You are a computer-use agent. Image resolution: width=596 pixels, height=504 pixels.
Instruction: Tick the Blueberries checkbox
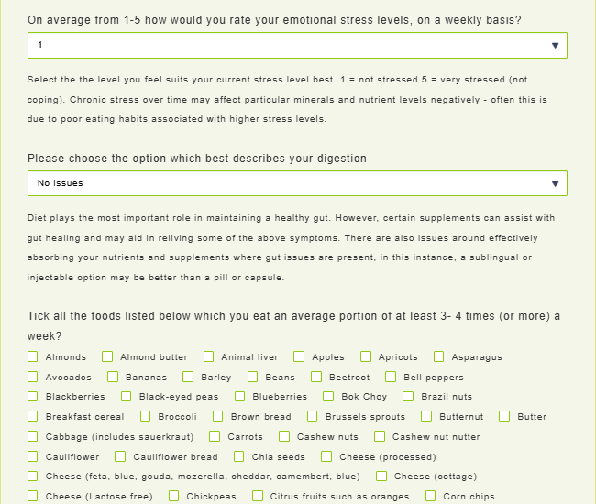pyautogui.click(x=240, y=397)
